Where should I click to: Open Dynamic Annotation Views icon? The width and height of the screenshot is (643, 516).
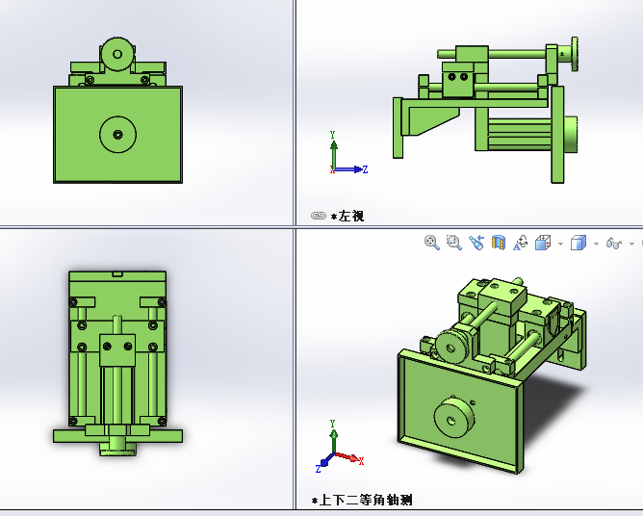(521, 243)
